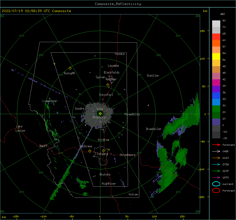The width and height of the screenshot is (236, 220).
Task: Pick the light blue 30–33 dBZ swatch
Action: click(216, 102)
